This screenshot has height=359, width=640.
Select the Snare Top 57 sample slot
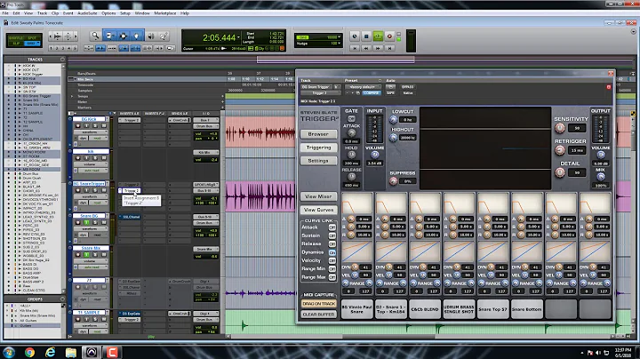tap(492, 309)
